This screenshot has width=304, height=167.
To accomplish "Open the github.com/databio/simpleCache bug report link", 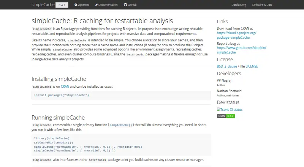I will 241,50.
